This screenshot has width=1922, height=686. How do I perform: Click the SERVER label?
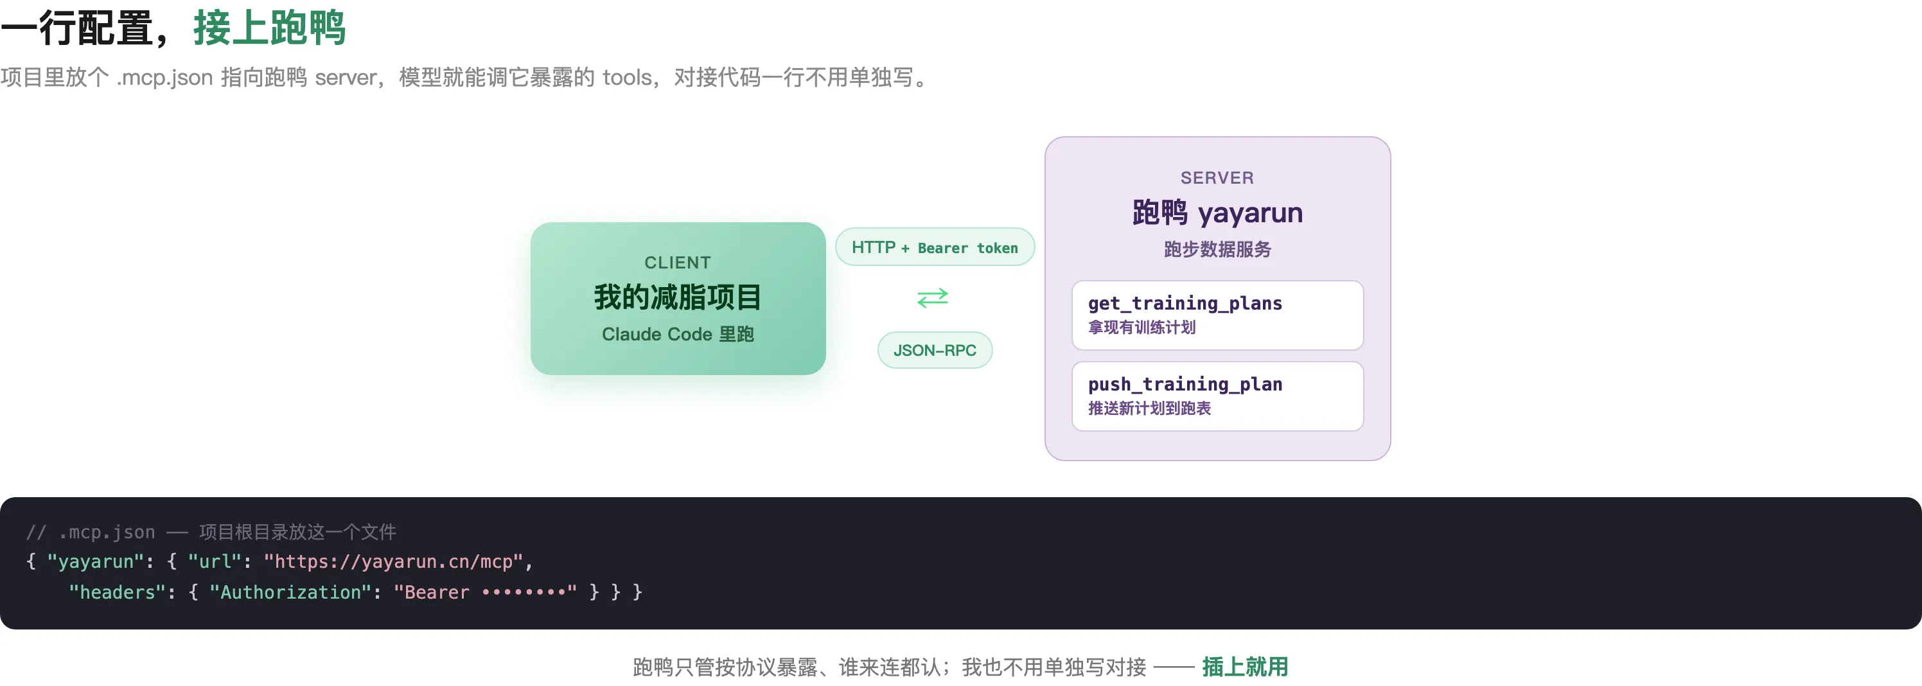click(1217, 177)
